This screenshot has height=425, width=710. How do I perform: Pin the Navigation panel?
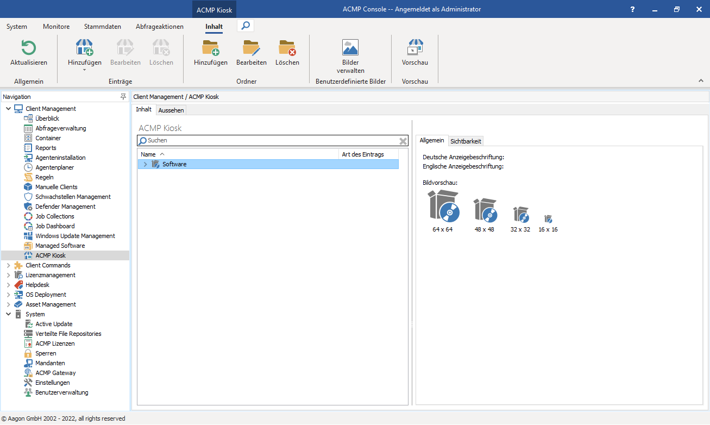(123, 96)
